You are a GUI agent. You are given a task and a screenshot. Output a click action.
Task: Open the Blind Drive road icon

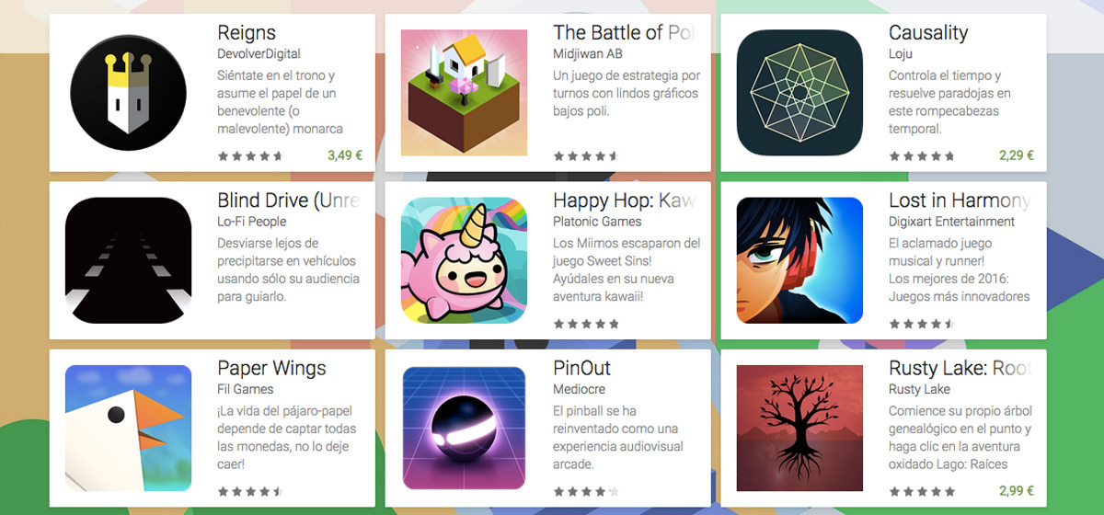[x=128, y=260]
